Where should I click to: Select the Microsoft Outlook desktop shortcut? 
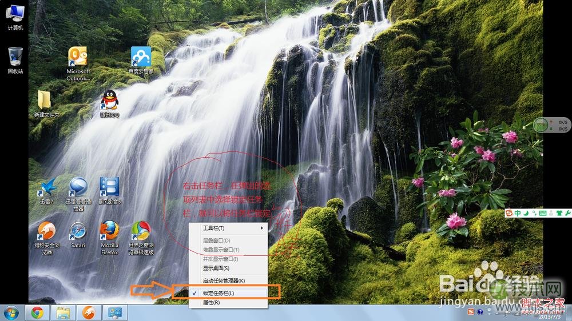[78, 63]
